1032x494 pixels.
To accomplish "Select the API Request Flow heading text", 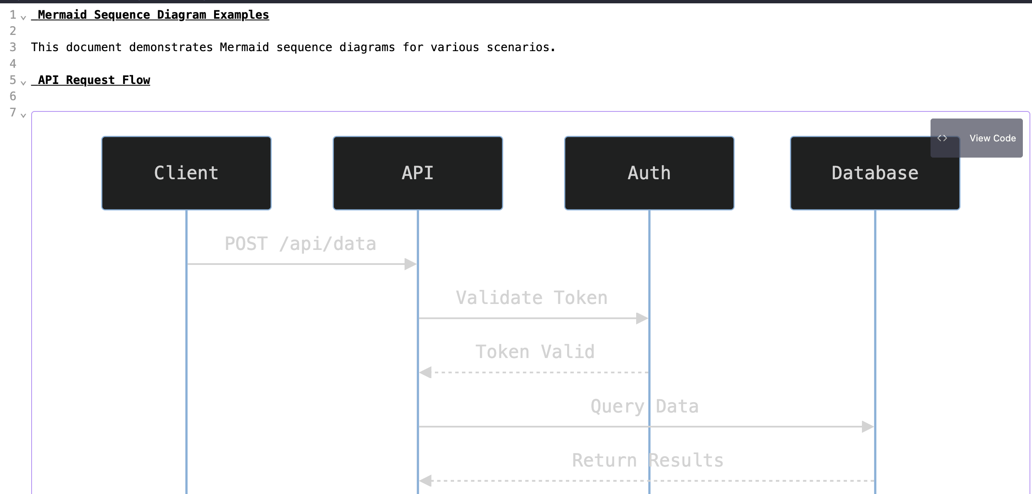I will pyautogui.click(x=91, y=80).
